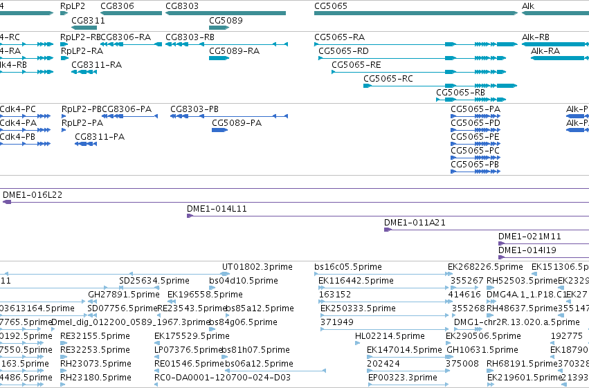Select the CG8303-RB transcript

tap(226, 44)
